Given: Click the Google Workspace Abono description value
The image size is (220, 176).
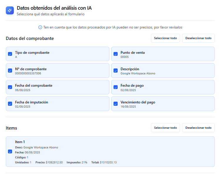Looking at the screenshot, I should (138, 73).
